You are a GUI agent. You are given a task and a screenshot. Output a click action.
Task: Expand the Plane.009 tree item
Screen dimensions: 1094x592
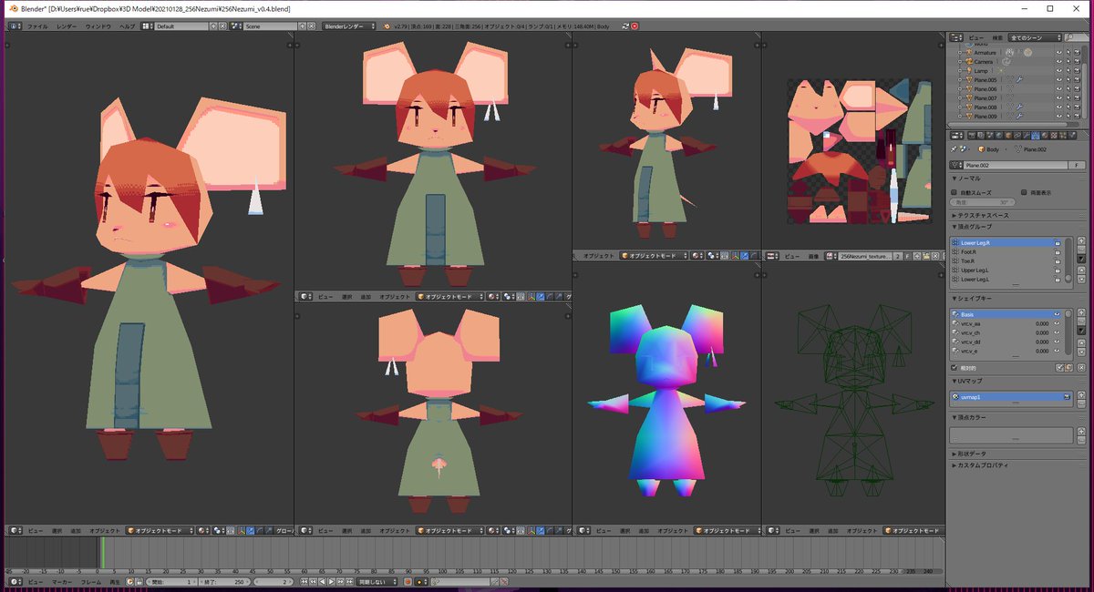(x=959, y=117)
